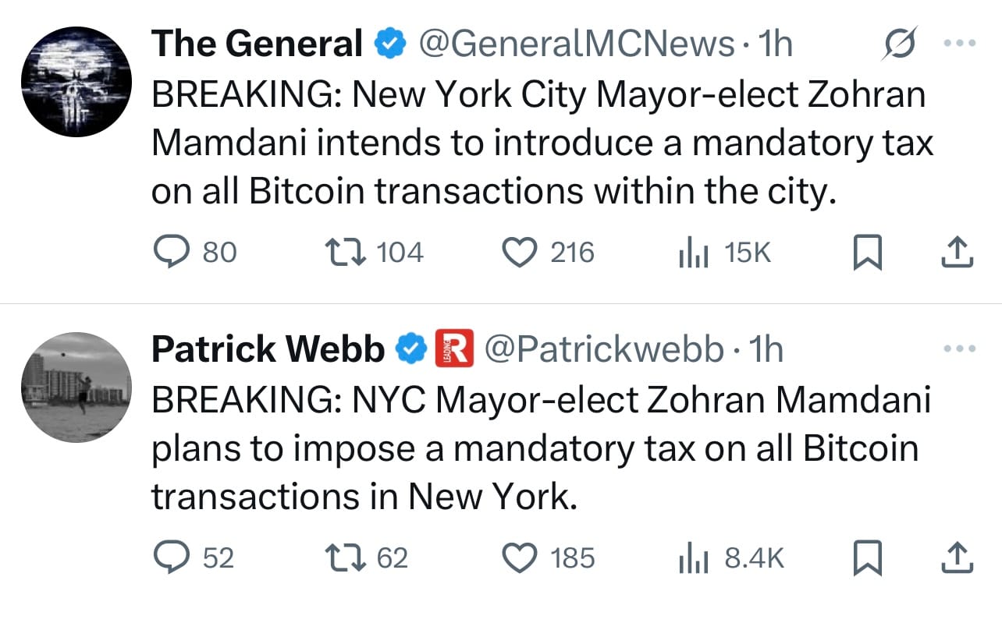
Task: Click the Grok icon on The General's tweet
Action: point(897,44)
